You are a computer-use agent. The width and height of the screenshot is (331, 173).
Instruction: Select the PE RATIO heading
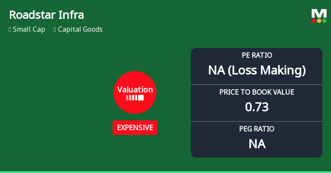pyautogui.click(x=257, y=55)
